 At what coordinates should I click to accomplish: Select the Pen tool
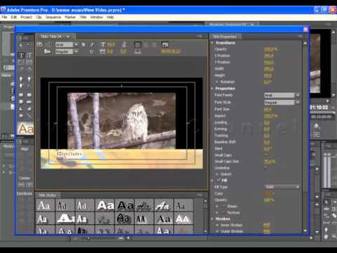21,79
